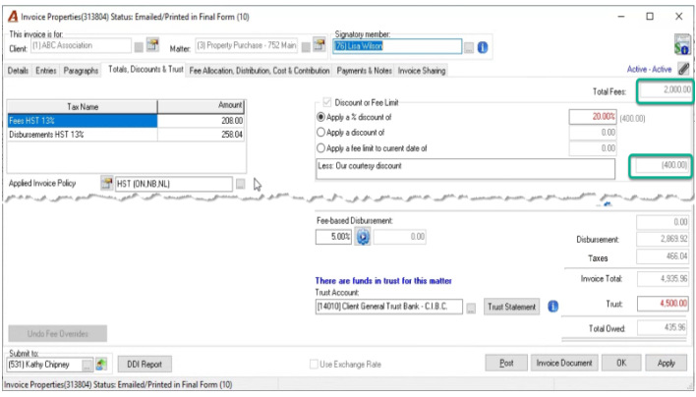Click the Tax Name column header
This screenshot has width=696, height=397.
click(83, 107)
